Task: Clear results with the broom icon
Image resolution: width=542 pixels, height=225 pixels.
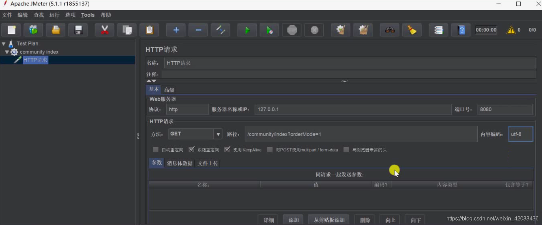Action: pyautogui.click(x=341, y=30)
